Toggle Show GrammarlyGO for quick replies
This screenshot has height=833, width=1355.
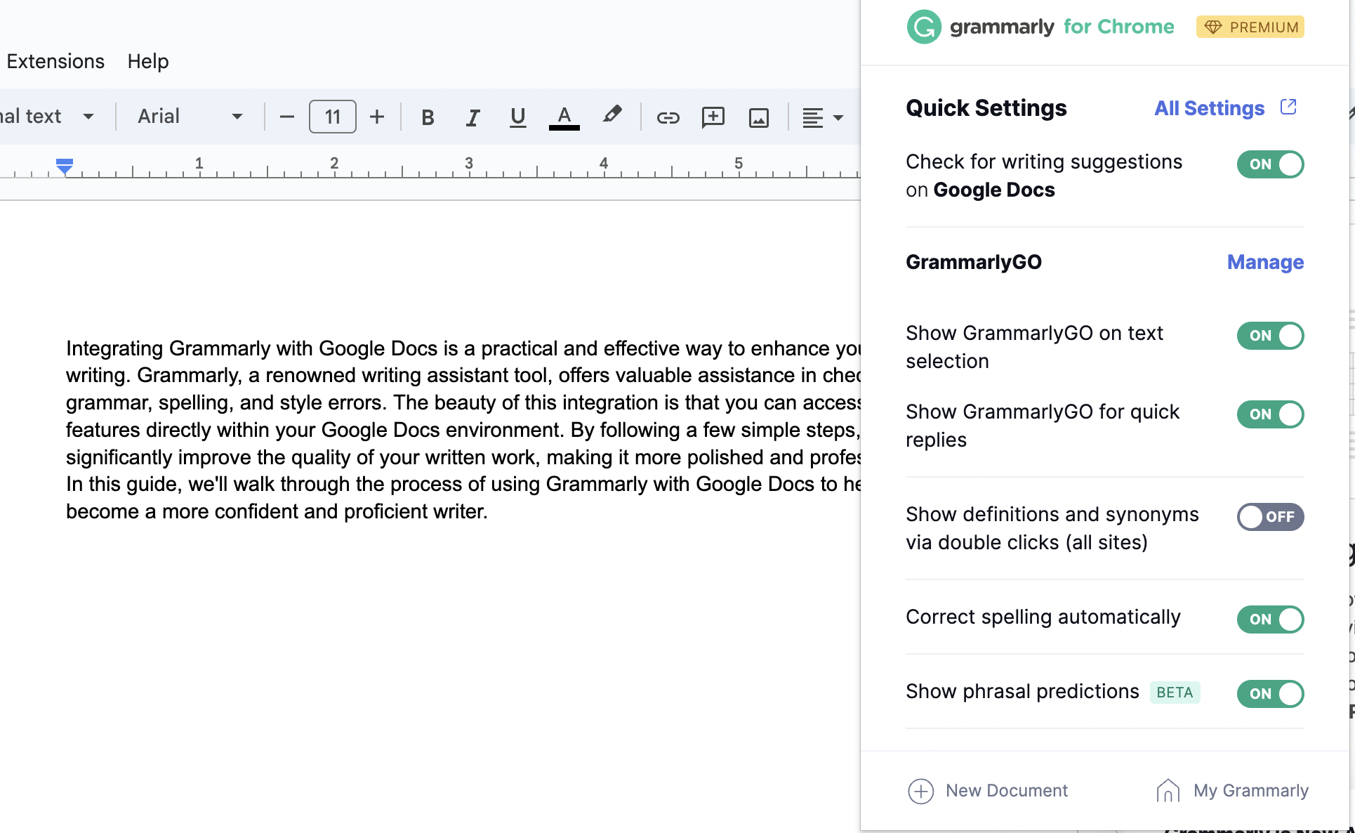pos(1270,414)
